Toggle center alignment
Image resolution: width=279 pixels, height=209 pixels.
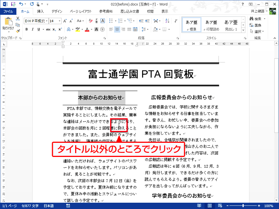117,29
